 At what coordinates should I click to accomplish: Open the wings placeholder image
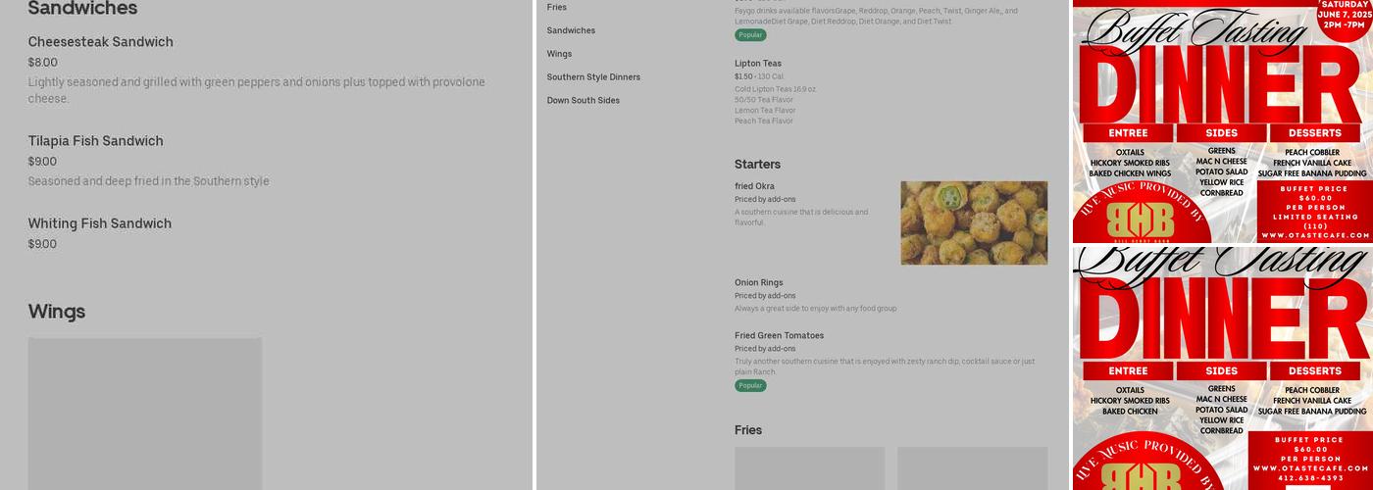tap(145, 414)
